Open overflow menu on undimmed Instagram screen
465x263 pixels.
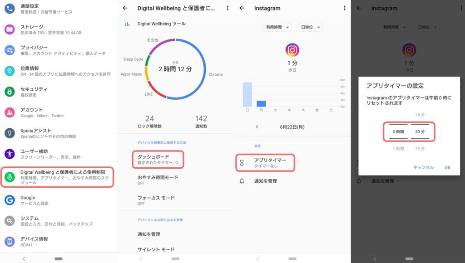pyautogui.click(x=344, y=8)
